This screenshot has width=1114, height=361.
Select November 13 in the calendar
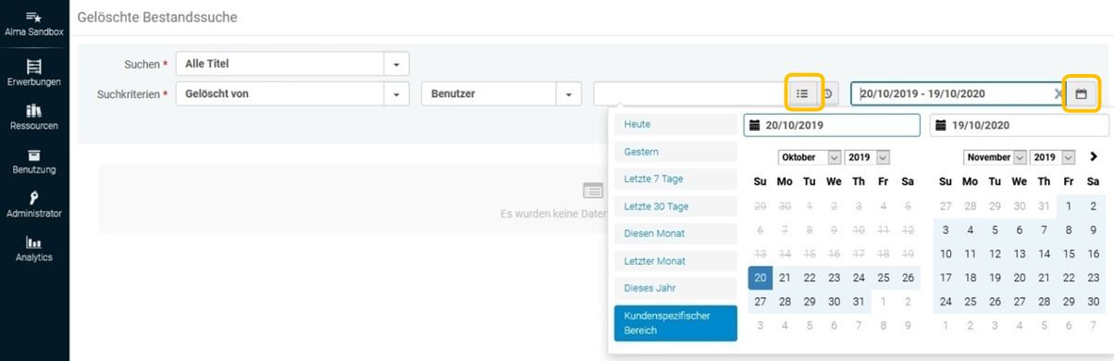click(1019, 254)
